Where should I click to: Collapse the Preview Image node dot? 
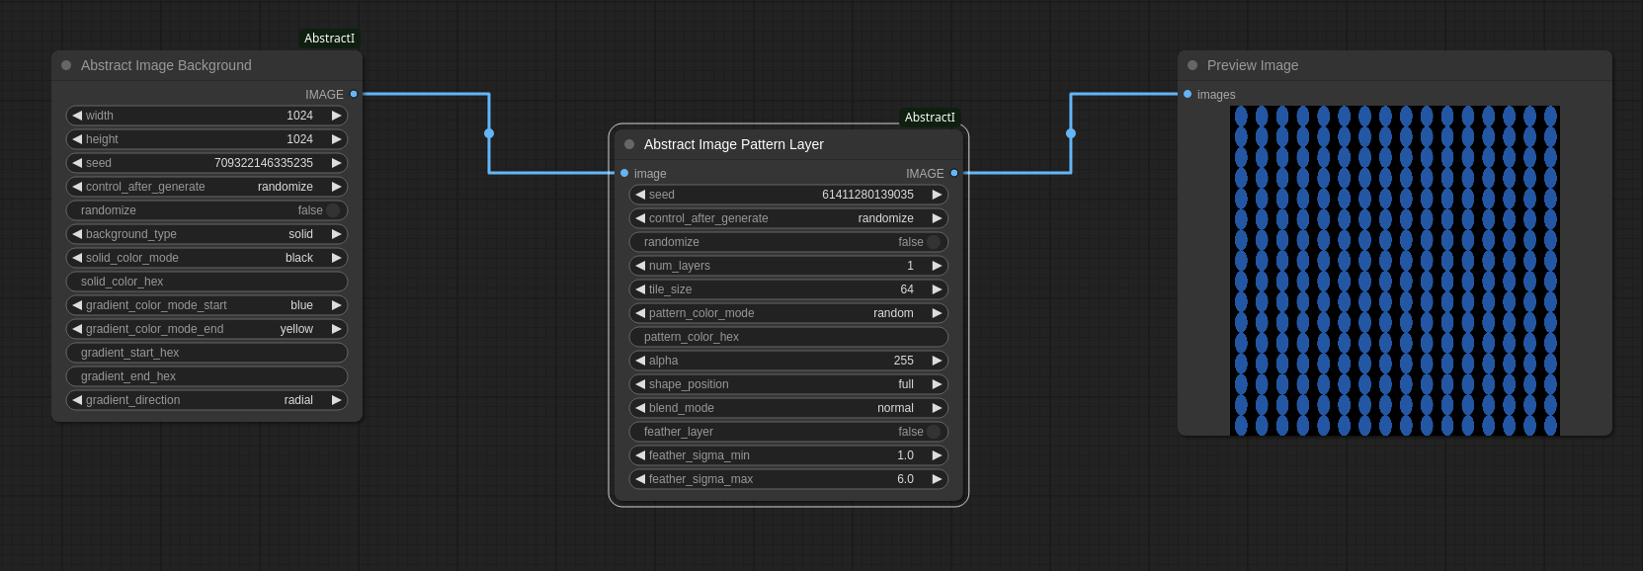[x=1192, y=65]
